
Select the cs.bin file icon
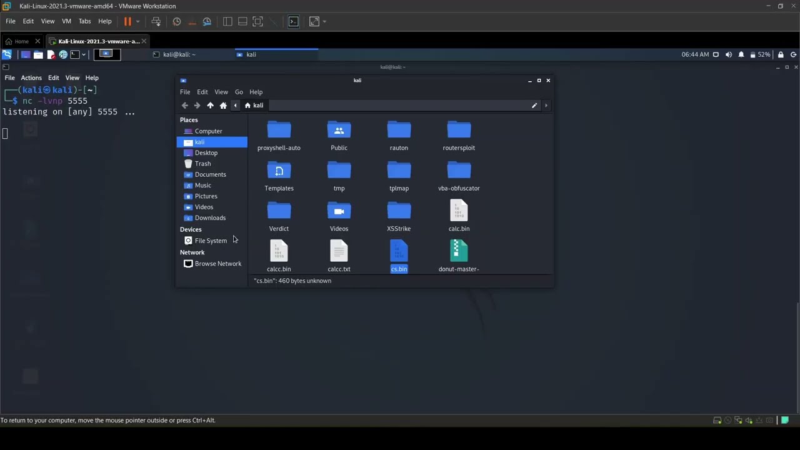point(399,251)
